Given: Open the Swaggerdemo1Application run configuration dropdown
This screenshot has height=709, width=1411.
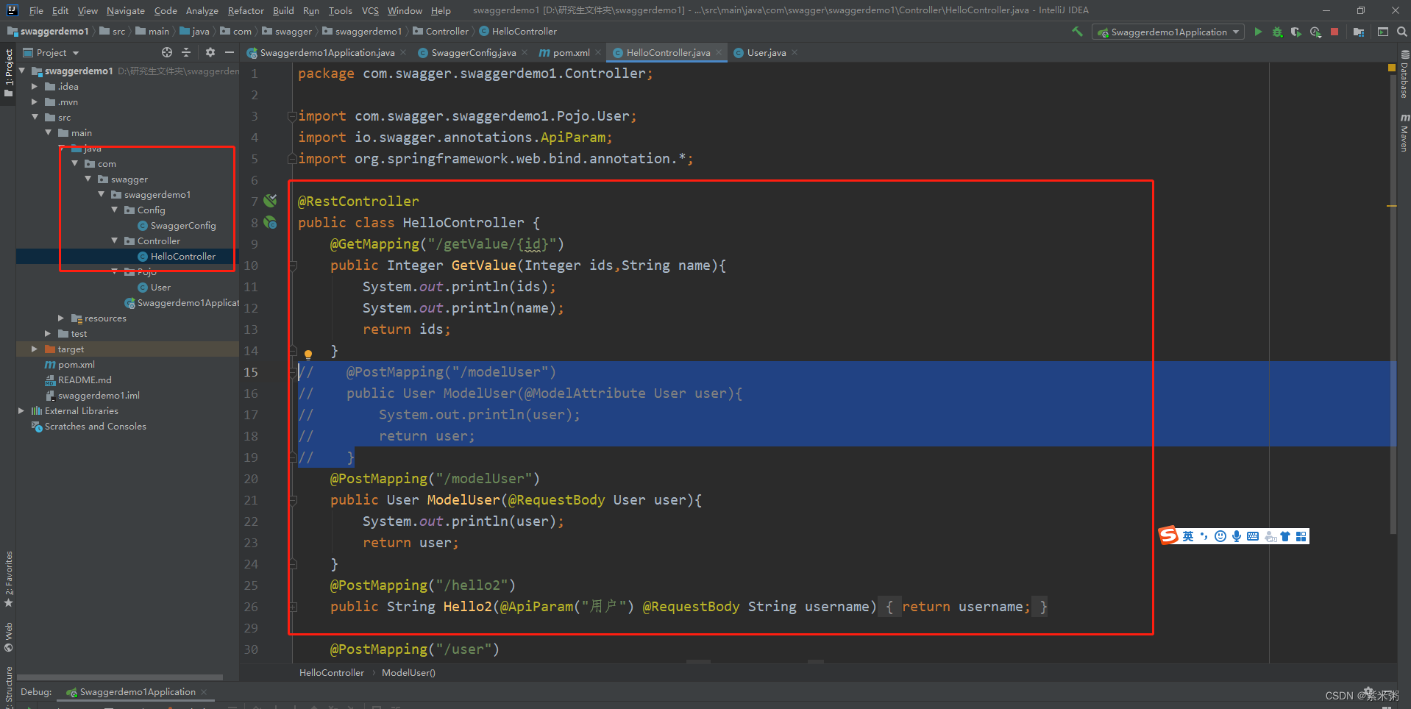Looking at the screenshot, I should [x=1167, y=32].
